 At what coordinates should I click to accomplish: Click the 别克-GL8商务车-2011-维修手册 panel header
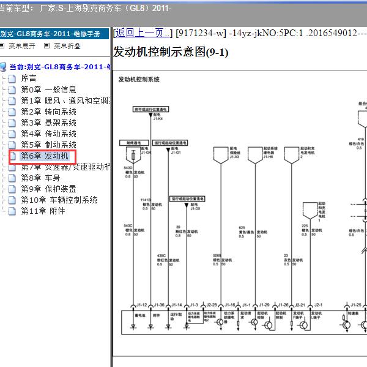54,34
